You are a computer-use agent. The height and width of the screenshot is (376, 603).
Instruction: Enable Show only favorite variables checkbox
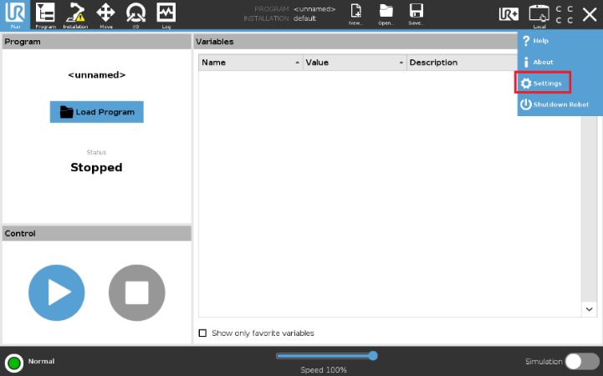coord(202,333)
